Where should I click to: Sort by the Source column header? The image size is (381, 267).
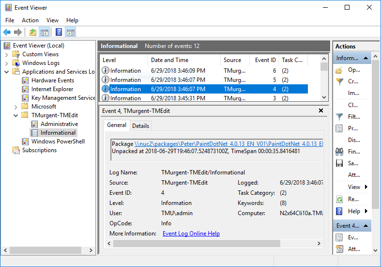[x=235, y=60]
